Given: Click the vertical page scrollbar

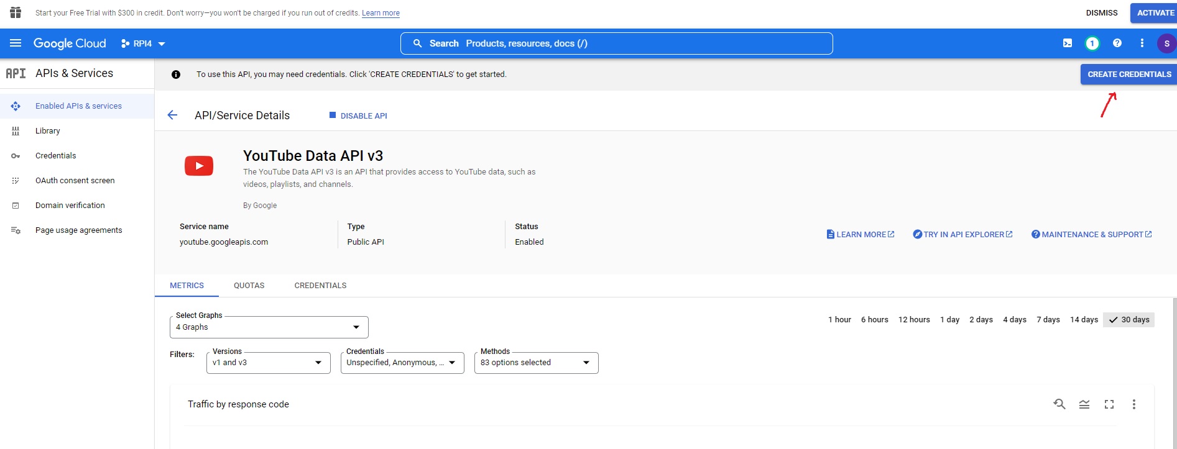Looking at the screenshot, I should tap(1174, 373).
